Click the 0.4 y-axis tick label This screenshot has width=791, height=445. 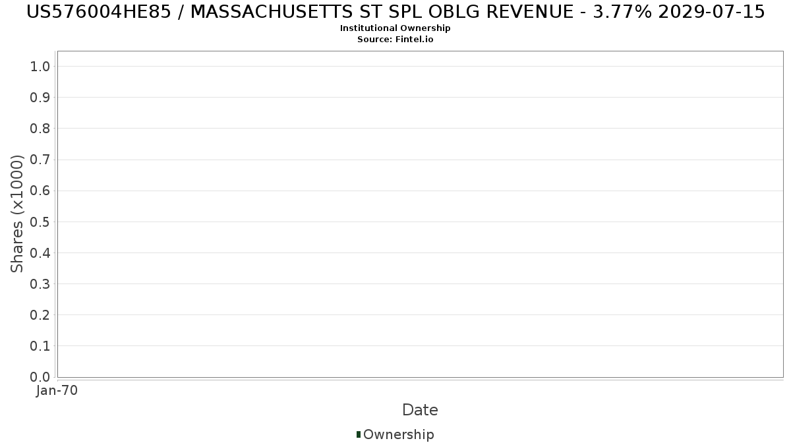pyautogui.click(x=40, y=253)
